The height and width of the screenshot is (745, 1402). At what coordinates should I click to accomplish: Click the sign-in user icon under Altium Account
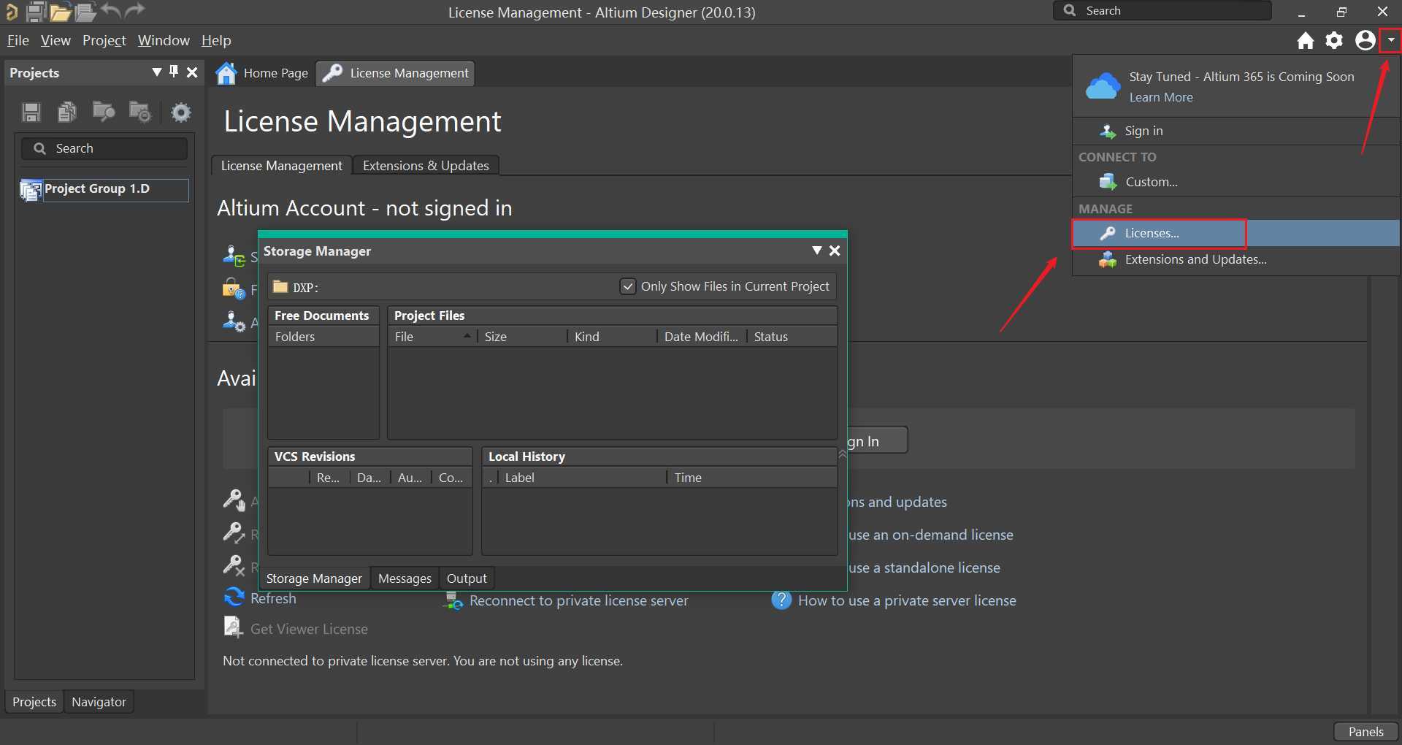(234, 256)
